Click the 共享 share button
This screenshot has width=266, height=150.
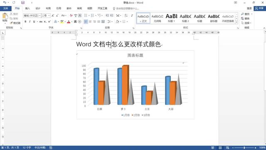(x=259, y=8)
